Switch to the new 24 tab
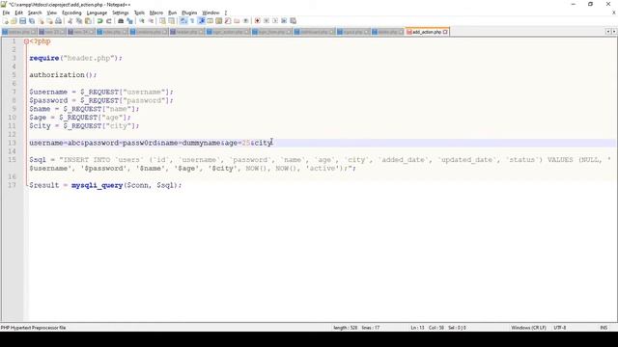The height and width of the screenshot is (347, 618). click(x=80, y=32)
